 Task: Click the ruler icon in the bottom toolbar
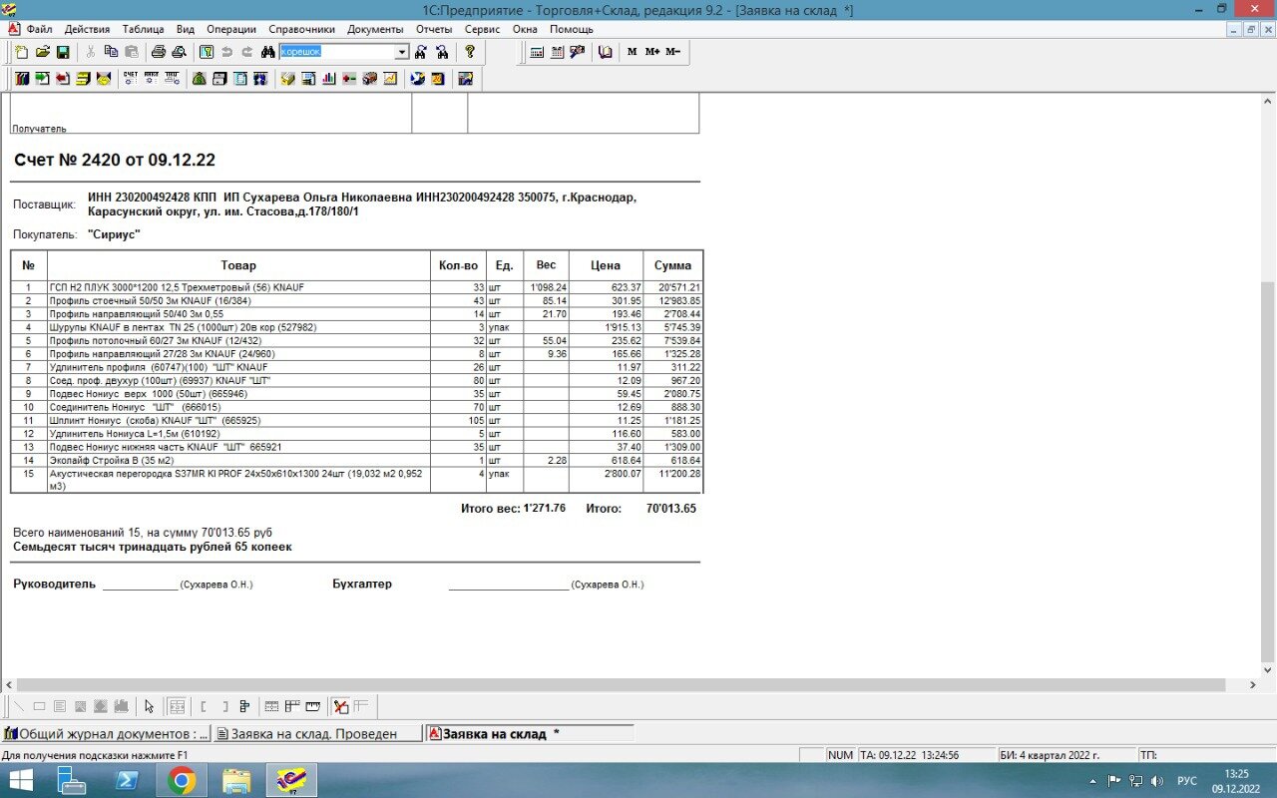pyautogui.click(x=313, y=706)
